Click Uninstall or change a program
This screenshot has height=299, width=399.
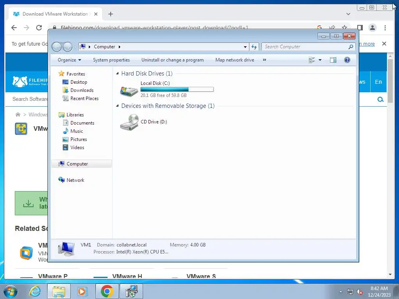coord(173,60)
